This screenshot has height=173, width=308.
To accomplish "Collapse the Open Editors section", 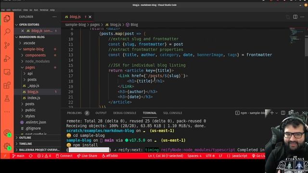I will tap(38, 25).
